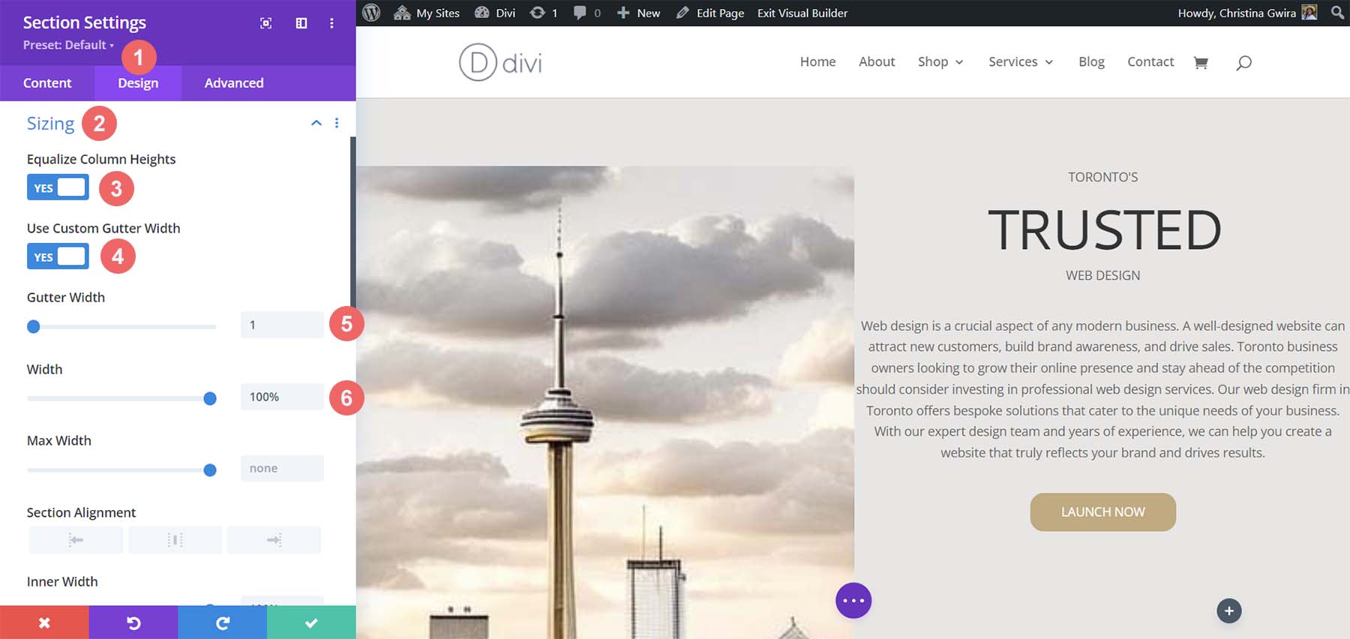1350x639 pixels.
Task: Add new section with plus icon
Action: [x=1228, y=611]
